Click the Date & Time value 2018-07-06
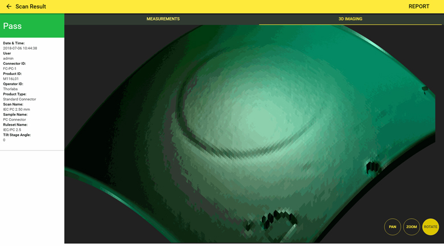This screenshot has width=444, height=246. click(x=20, y=48)
